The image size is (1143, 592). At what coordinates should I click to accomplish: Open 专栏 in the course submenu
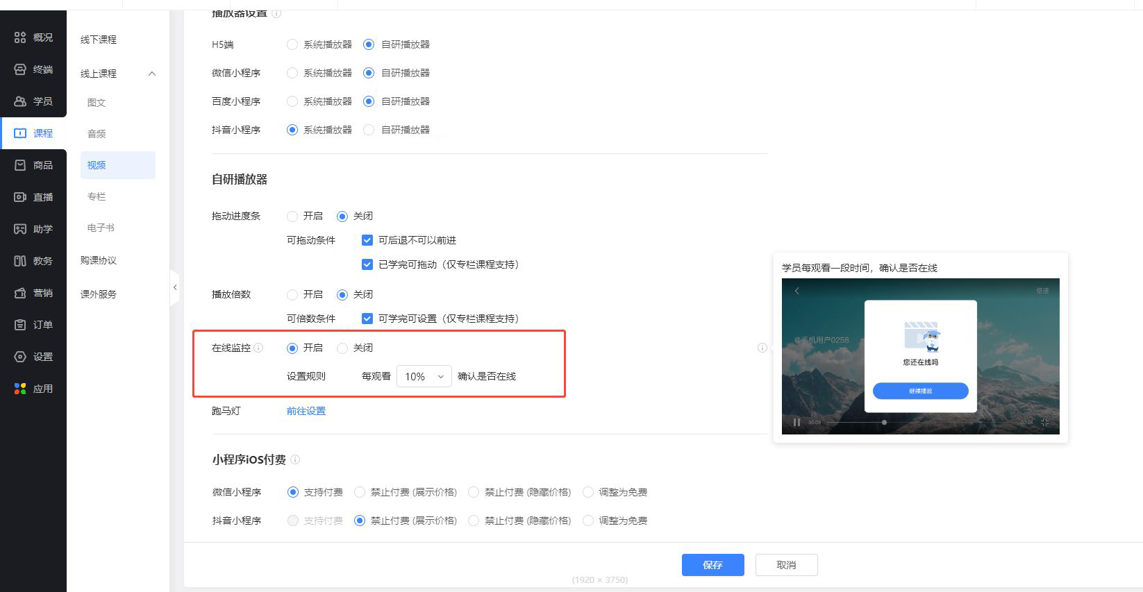coord(97,196)
